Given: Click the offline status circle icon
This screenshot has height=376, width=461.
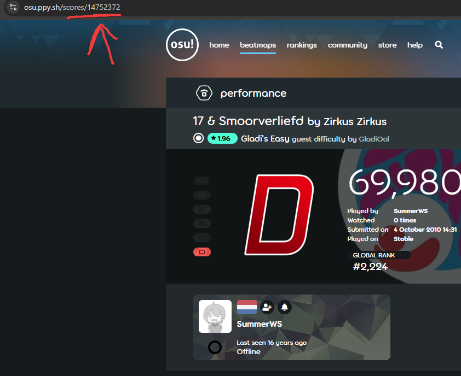Looking at the screenshot, I should coord(215,347).
